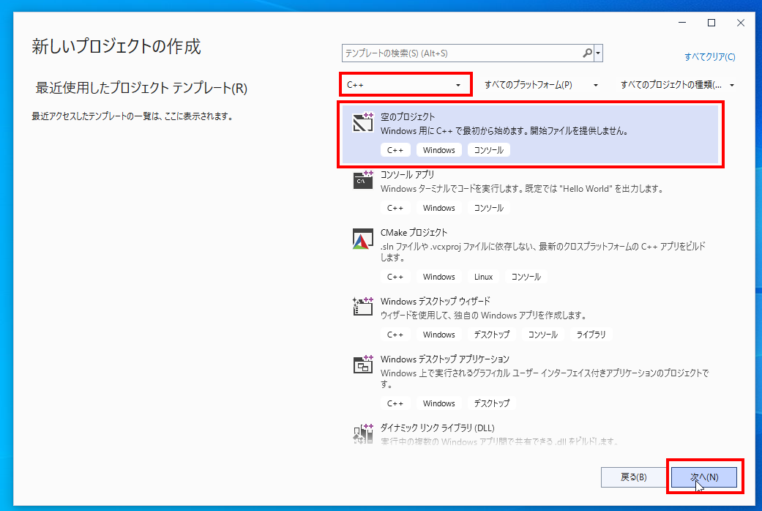Click the テンプレートの検索 input field
The width and height of the screenshot is (762, 511).
pyautogui.click(x=462, y=53)
